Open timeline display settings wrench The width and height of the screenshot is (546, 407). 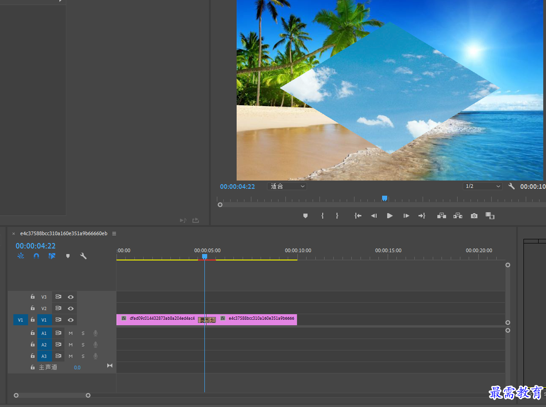click(83, 256)
